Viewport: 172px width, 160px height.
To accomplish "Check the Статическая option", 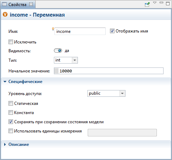I will click(11, 103).
